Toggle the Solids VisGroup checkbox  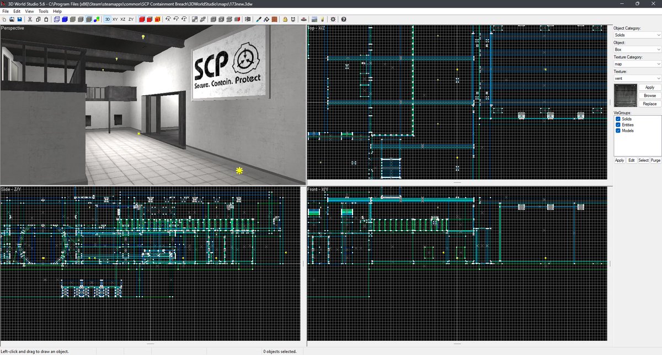coord(618,119)
